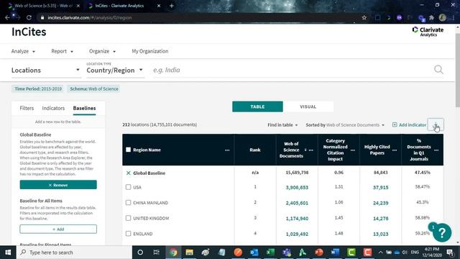Open USA documents count 3,906,653
The height and width of the screenshot is (259, 460).
tap(297, 187)
